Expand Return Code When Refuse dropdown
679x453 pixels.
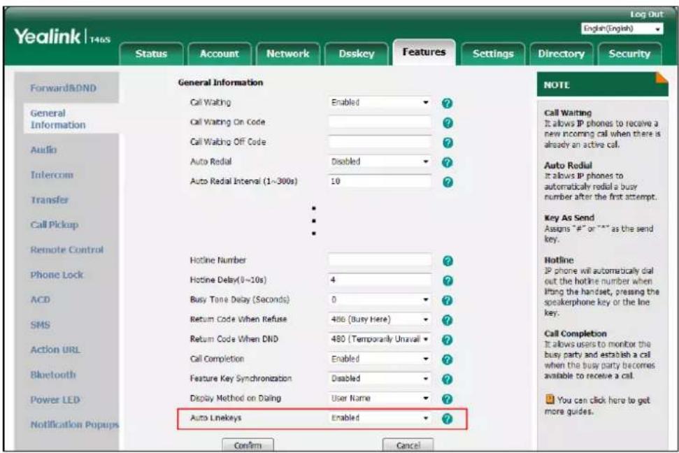tap(379, 319)
